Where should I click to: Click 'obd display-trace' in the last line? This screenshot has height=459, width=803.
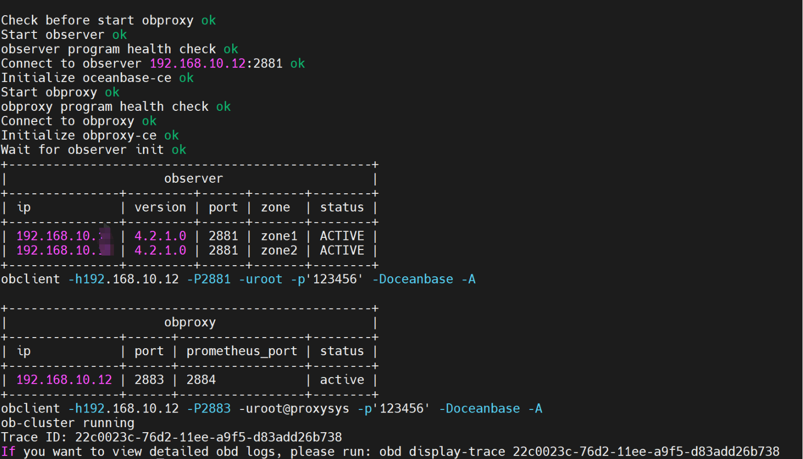click(x=442, y=451)
